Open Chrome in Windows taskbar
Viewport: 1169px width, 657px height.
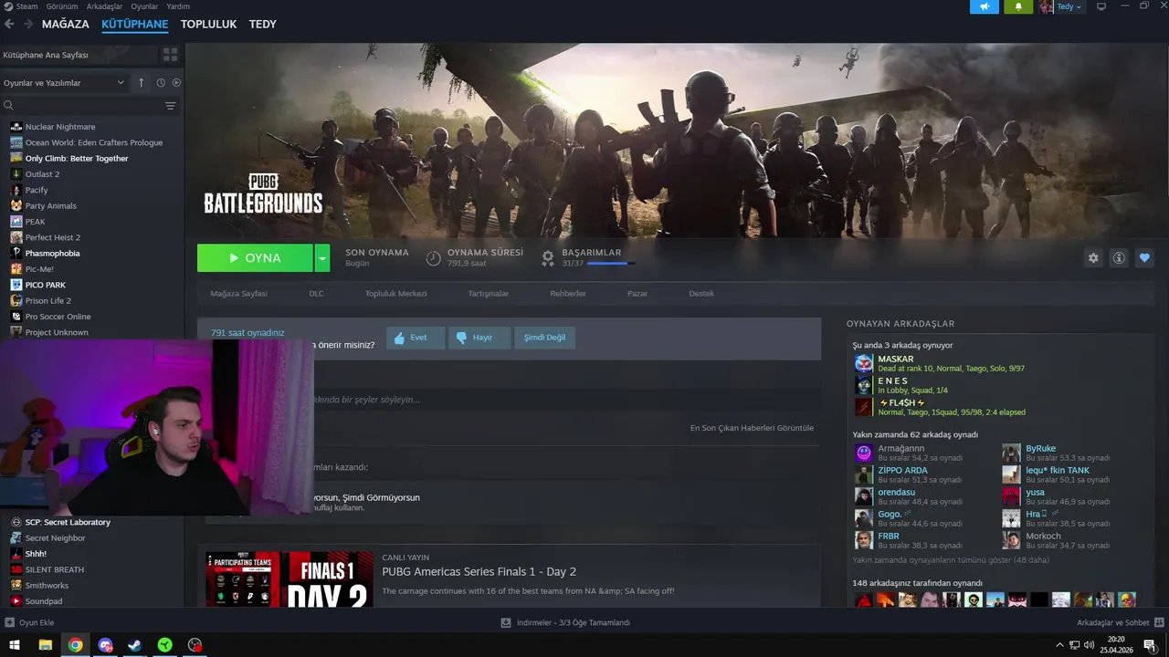75,645
